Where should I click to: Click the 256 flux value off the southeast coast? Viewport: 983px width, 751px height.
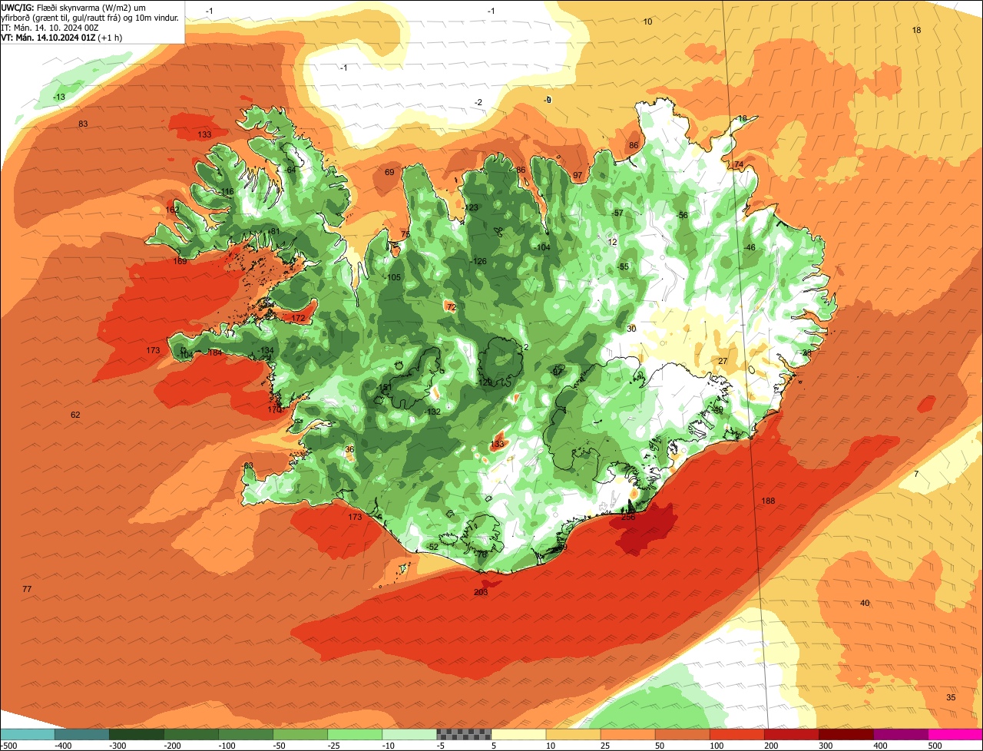coord(628,518)
